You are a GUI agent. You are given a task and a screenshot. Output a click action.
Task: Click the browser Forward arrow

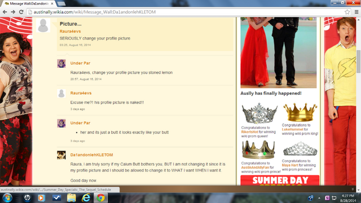tap(13, 12)
